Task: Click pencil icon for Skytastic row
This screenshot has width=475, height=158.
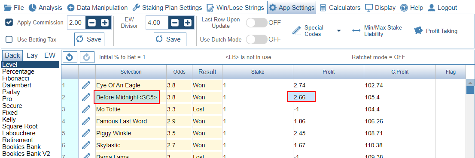Action: pos(86,145)
